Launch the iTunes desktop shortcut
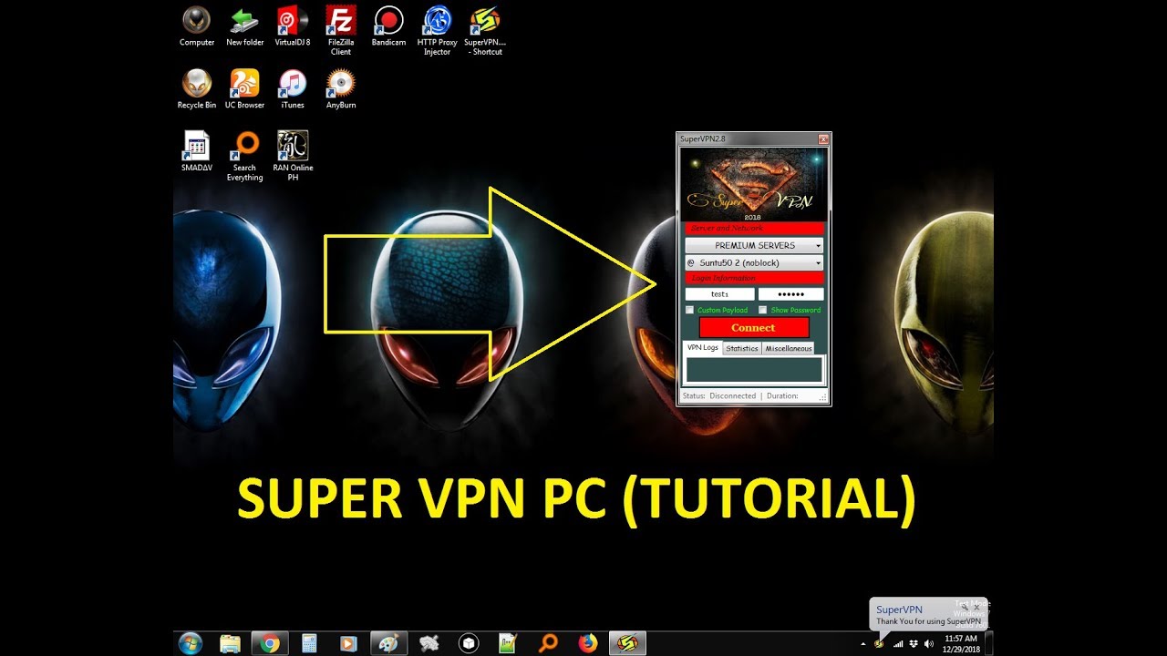The image size is (1167, 656). (x=292, y=89)
